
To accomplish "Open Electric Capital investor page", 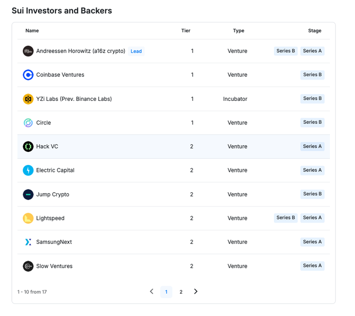I will pos(55,170).
